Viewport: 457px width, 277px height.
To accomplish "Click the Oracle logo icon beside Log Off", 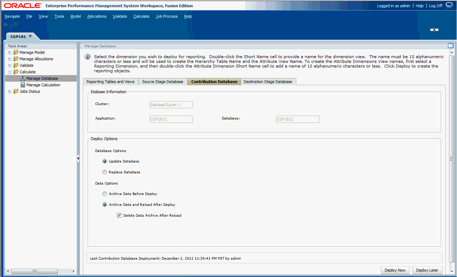I will pyautogui.click(x=449, y=5).
